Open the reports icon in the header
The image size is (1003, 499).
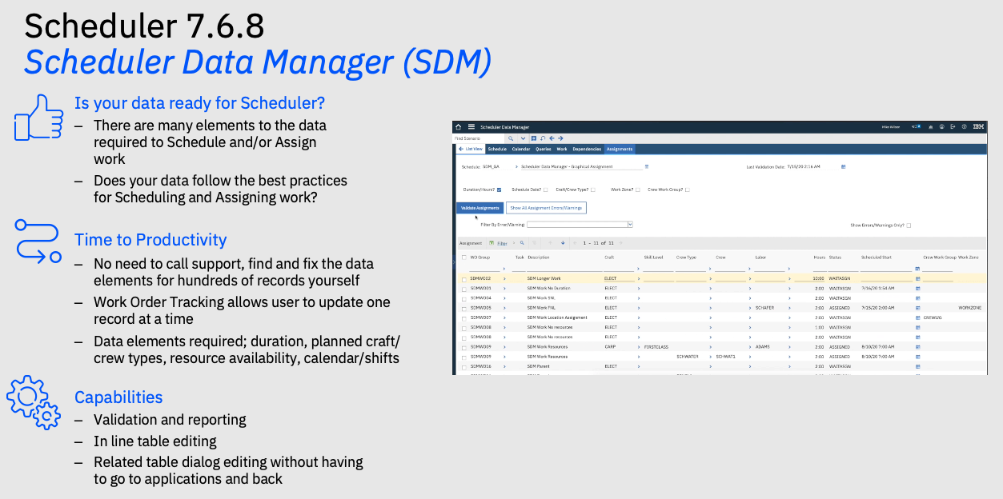931,127
